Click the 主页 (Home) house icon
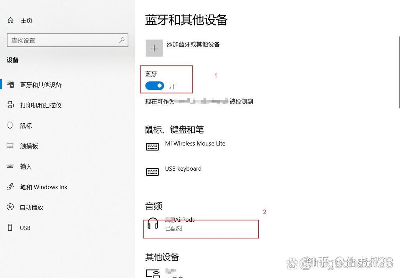Image resolution: width=401 pixels, height=278 pixels. [x=10, y=20]
